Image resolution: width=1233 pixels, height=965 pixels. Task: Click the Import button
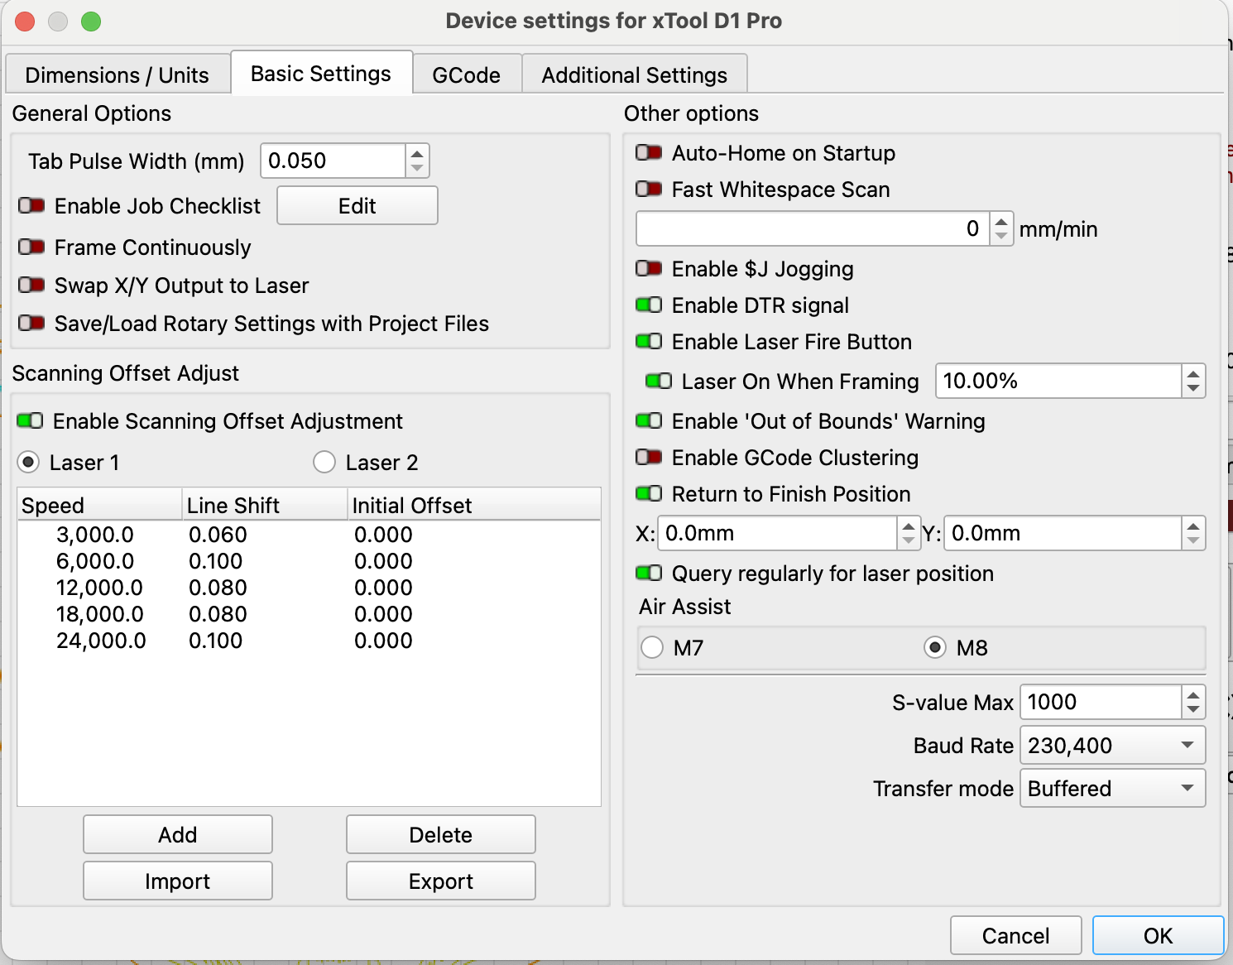tap(178, 881)
